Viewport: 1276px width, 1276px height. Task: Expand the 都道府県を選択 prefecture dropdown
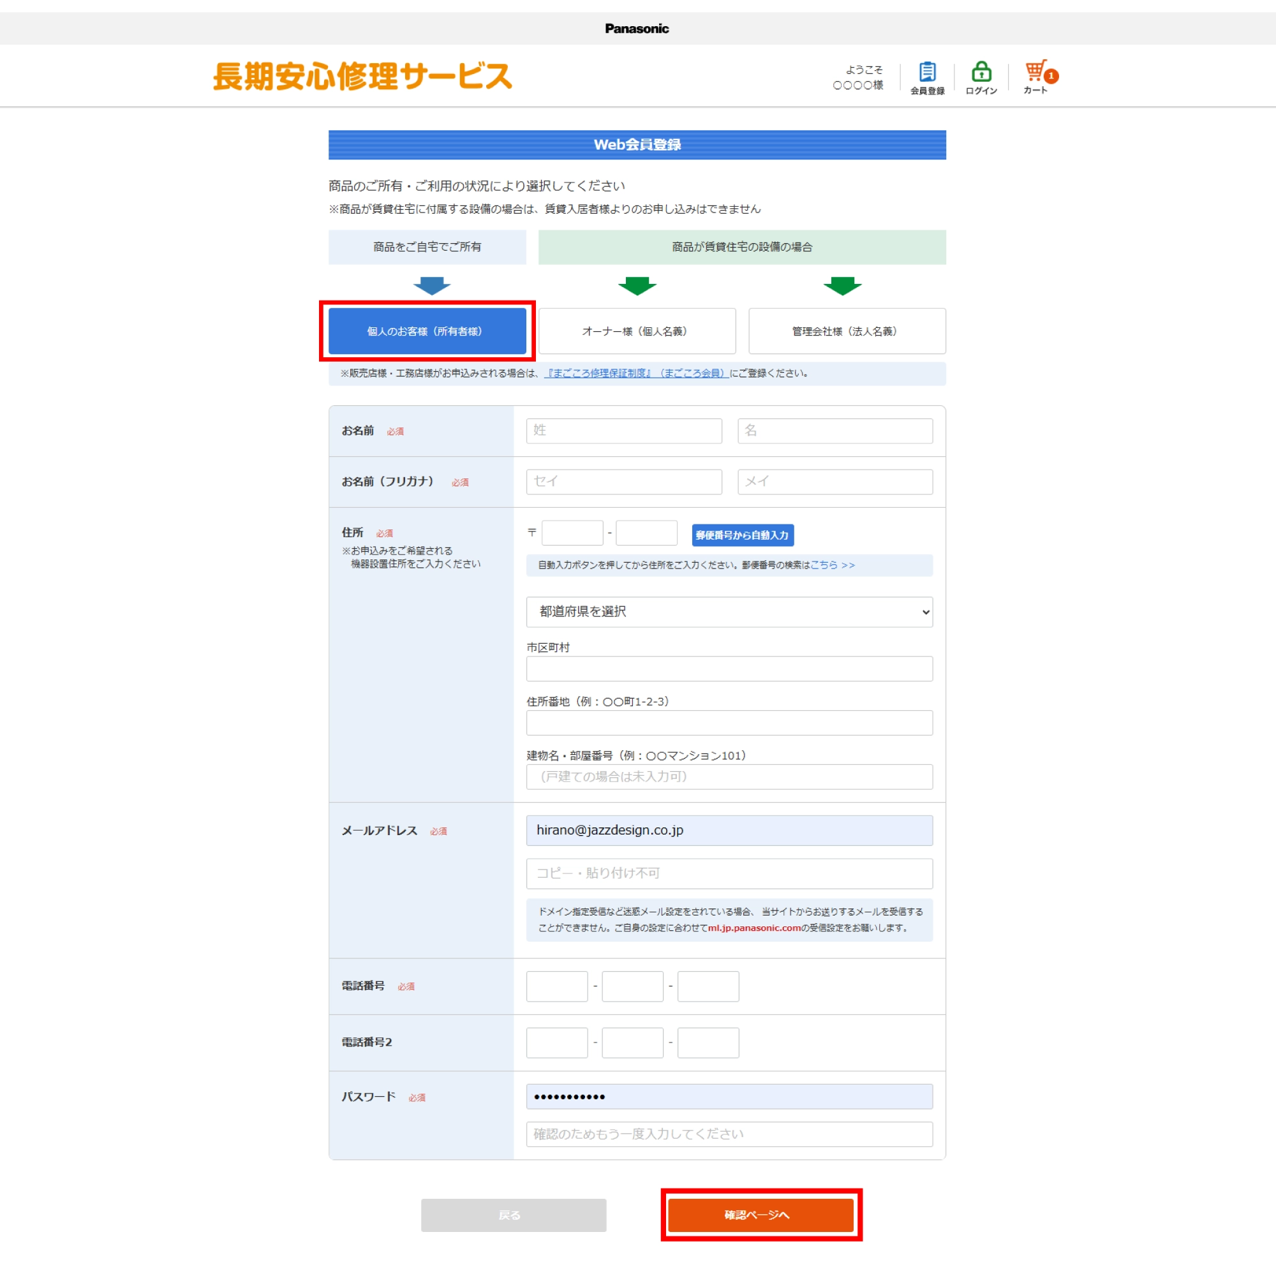point(729,612)
